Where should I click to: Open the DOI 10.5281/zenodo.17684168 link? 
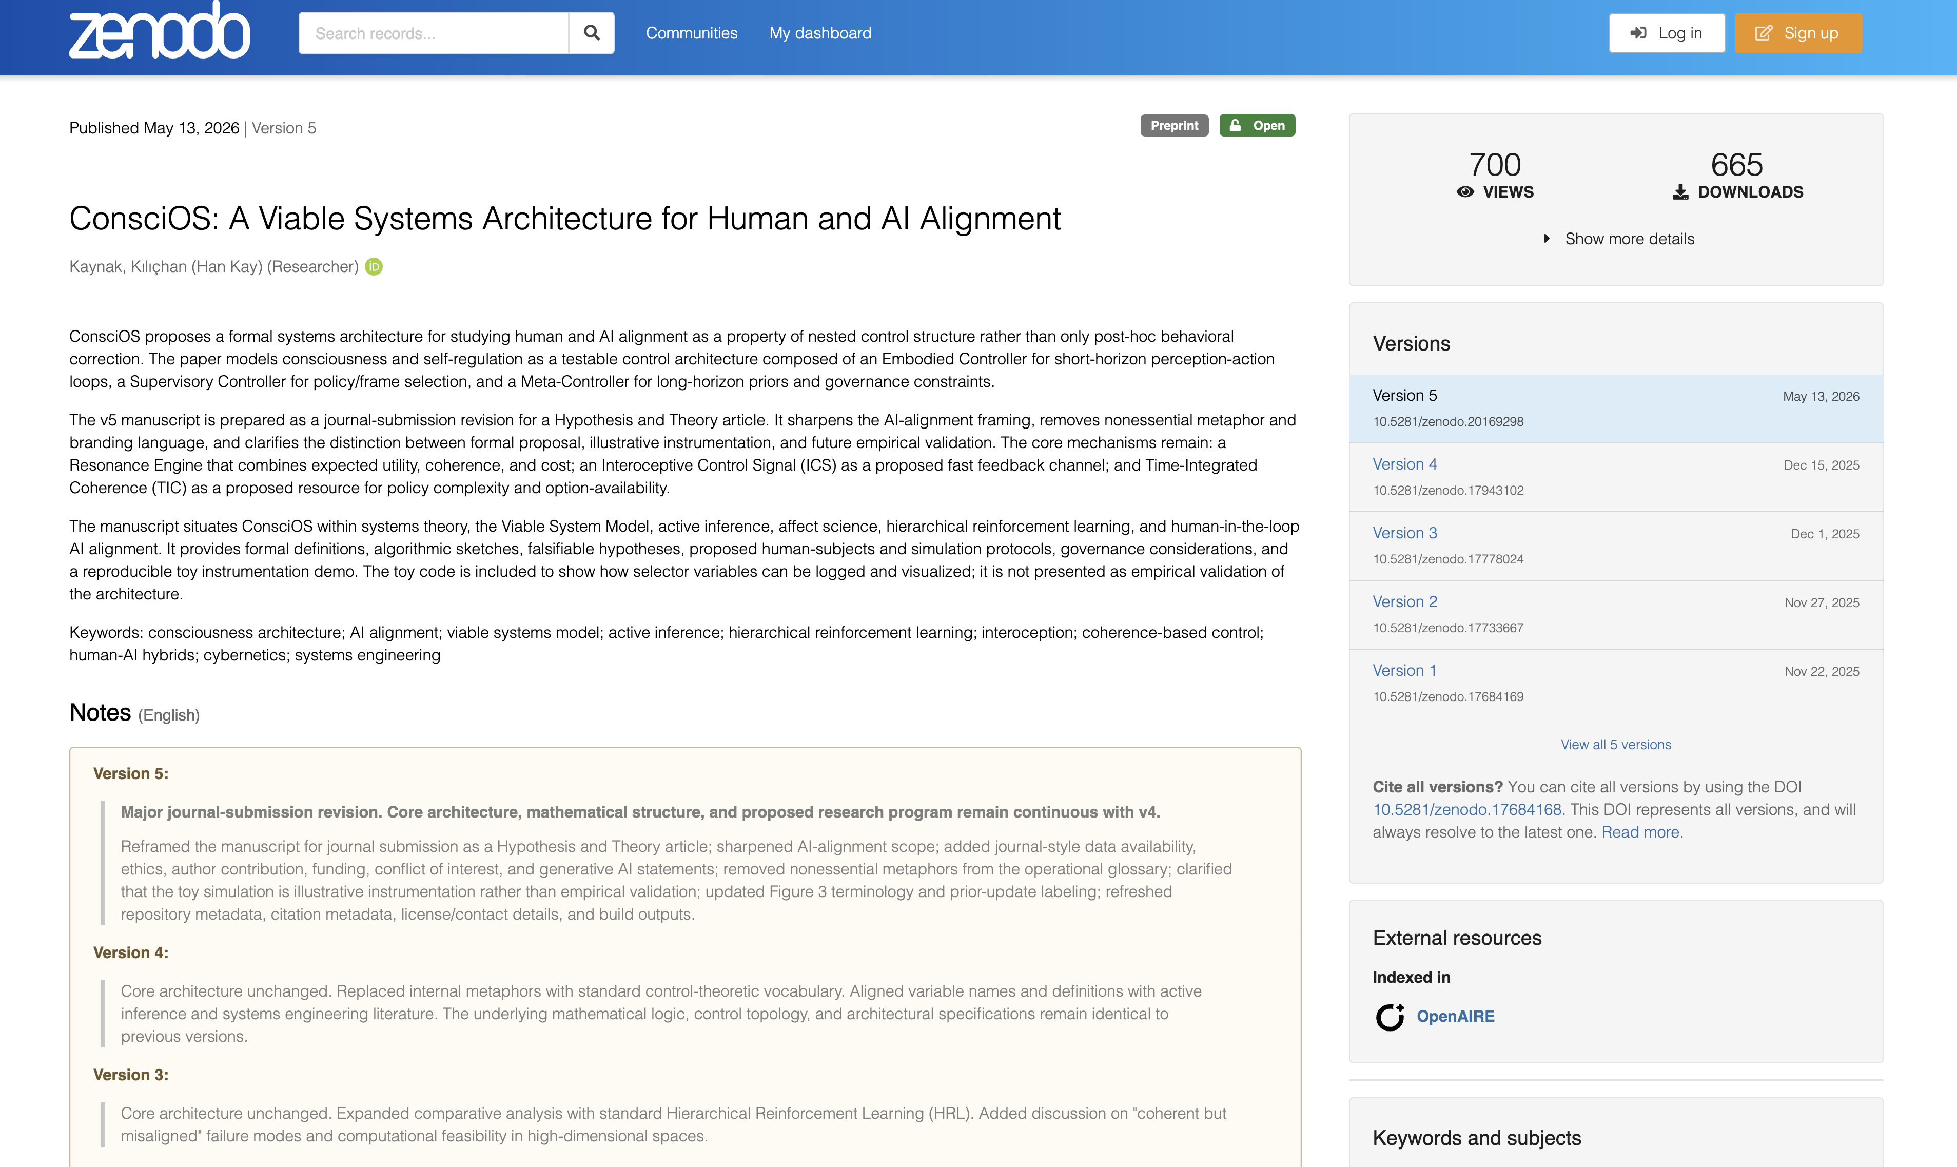(1467, 809)
